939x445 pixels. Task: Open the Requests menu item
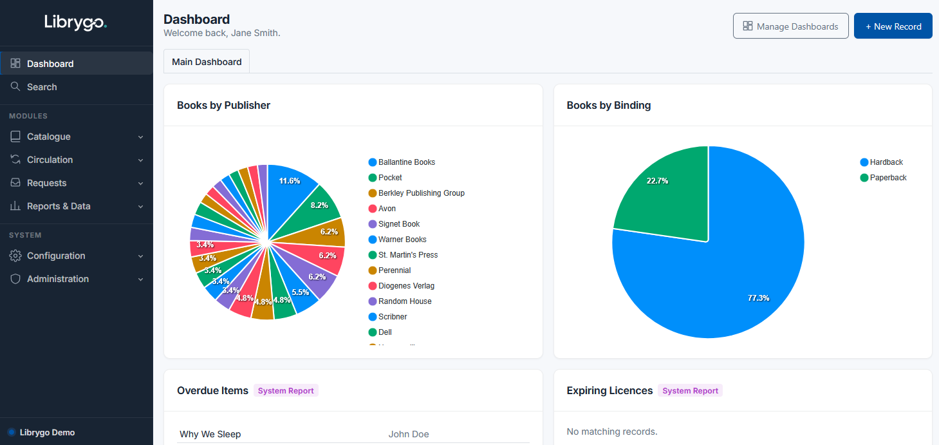(x=77, y=183)
